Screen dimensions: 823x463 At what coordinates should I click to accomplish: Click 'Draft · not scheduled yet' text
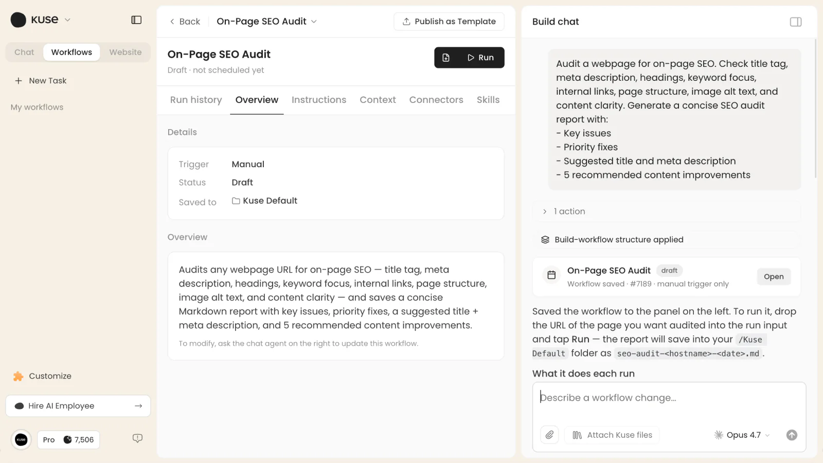[216, 70]
